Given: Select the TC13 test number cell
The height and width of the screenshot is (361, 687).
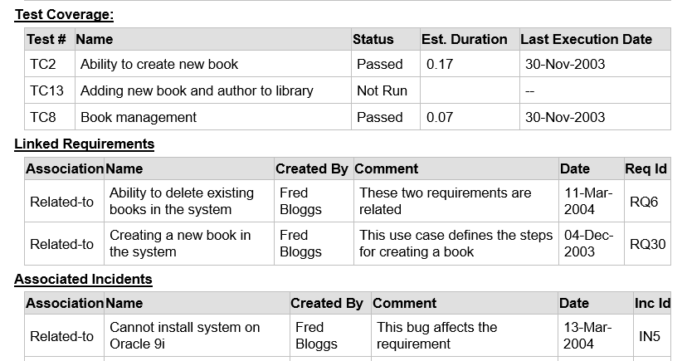Looking at the screenshot, I should point(46,90).
